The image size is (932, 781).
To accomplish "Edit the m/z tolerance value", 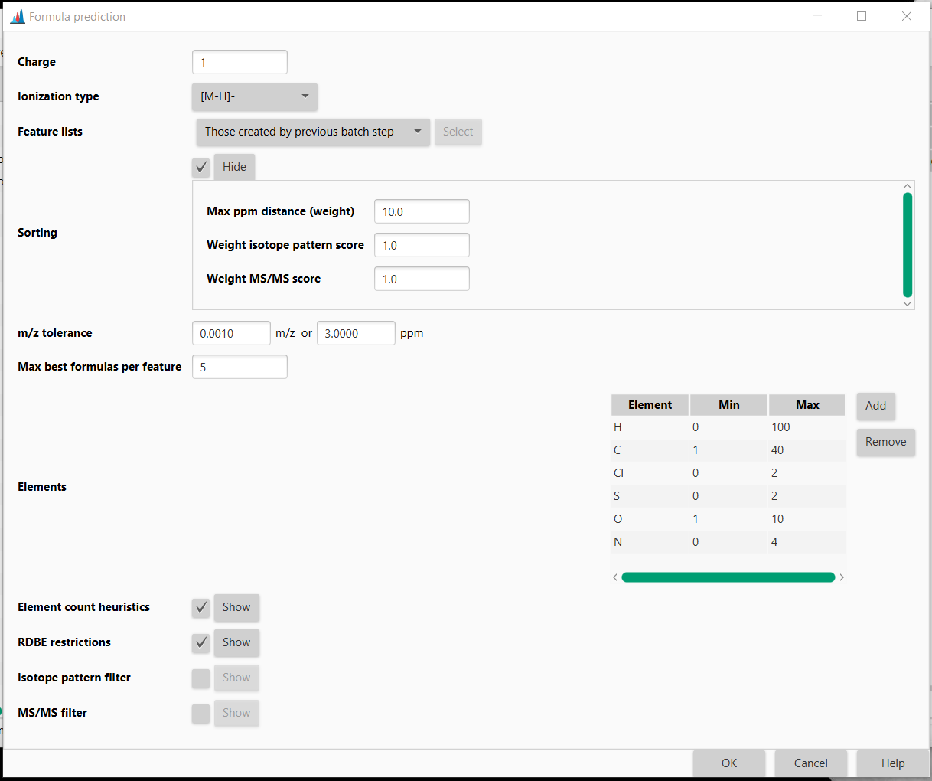I will [x=231, y=332].
